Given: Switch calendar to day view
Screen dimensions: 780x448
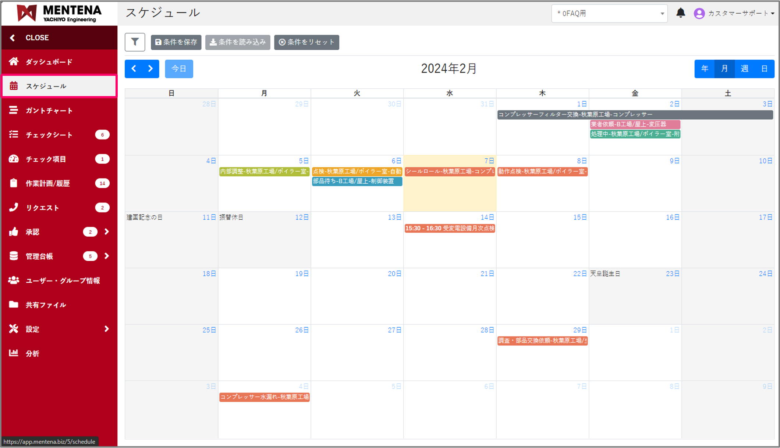Looking at the screenshot, I should point(764,69).
